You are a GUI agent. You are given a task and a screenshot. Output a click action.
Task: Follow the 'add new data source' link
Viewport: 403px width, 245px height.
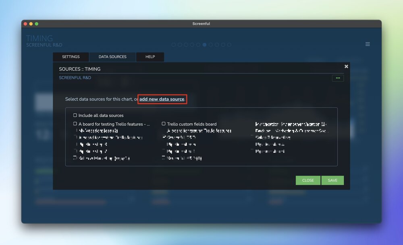(162, 99)
